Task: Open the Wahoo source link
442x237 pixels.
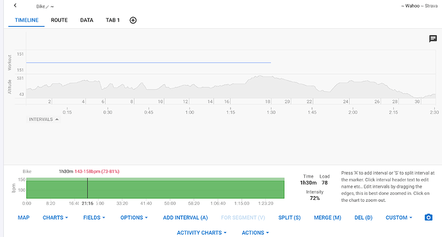Action: click(413, 6)
